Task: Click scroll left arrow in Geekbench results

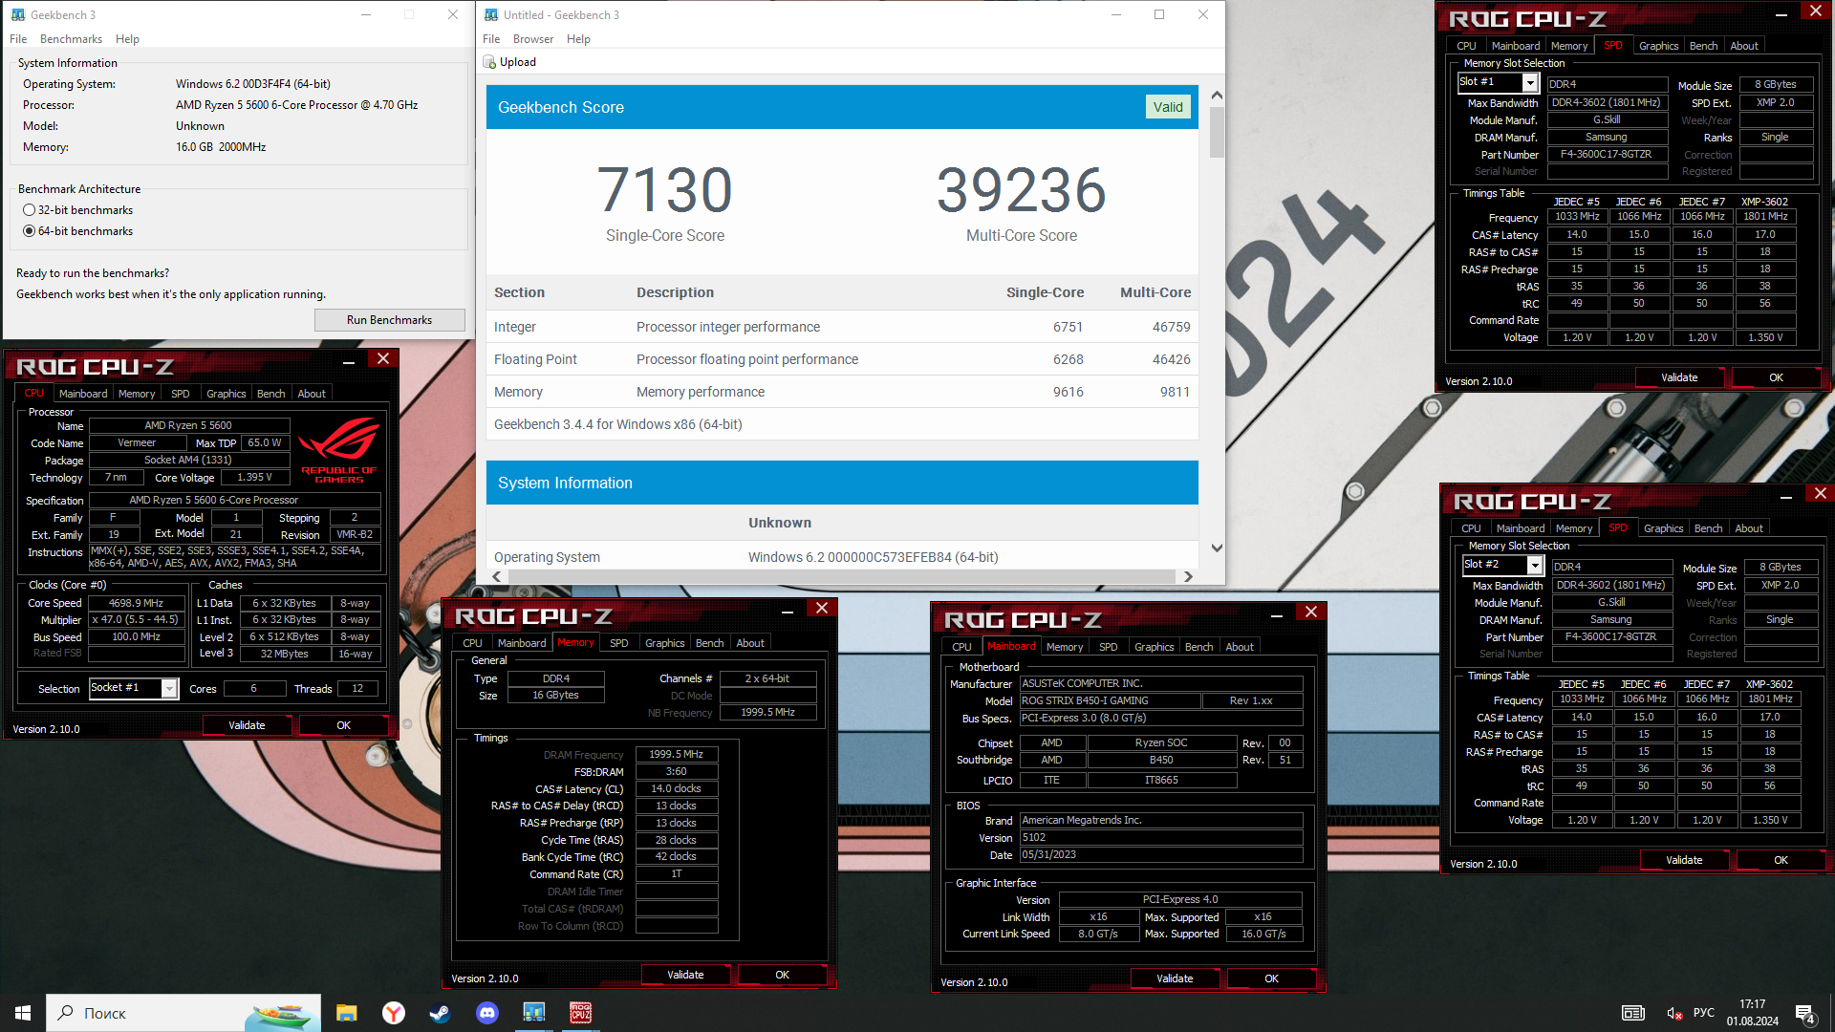Action: 497,576
